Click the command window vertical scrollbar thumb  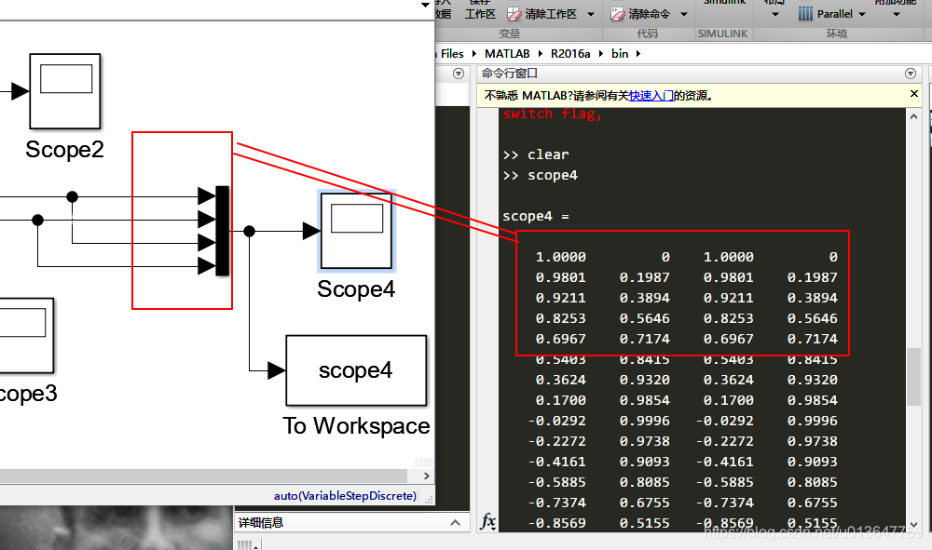913,377
